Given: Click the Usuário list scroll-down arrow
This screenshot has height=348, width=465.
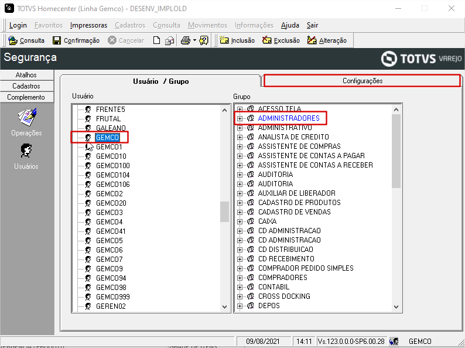Looking at the screenshot, I should pyautogui.click(x=224, y=307).
